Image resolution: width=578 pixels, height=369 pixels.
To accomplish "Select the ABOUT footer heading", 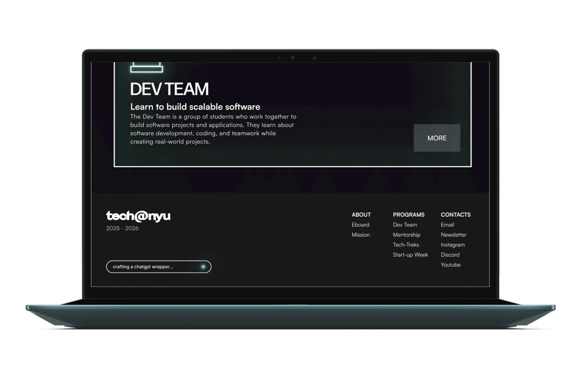I will point(361,215).
